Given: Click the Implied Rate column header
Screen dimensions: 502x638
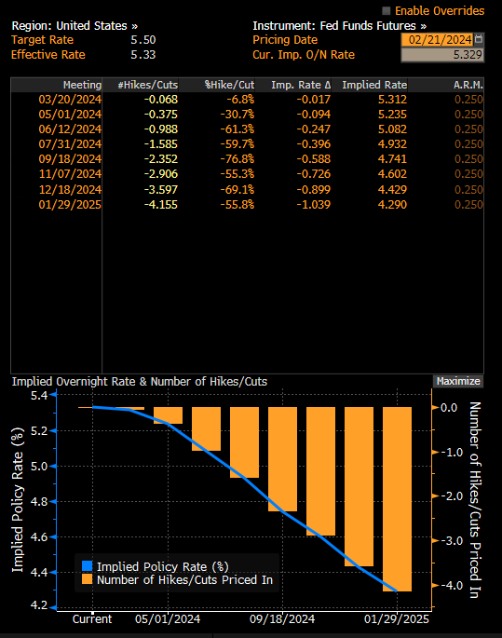Looking at the screenshot, I should [x=370, y=85].
